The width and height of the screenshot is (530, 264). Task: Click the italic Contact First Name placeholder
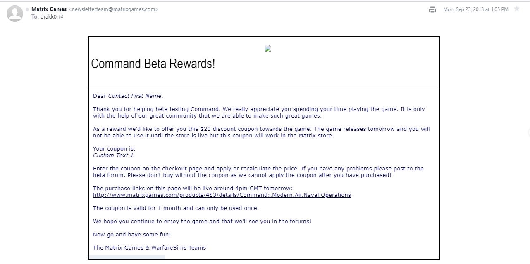click(x=134, y=96)
